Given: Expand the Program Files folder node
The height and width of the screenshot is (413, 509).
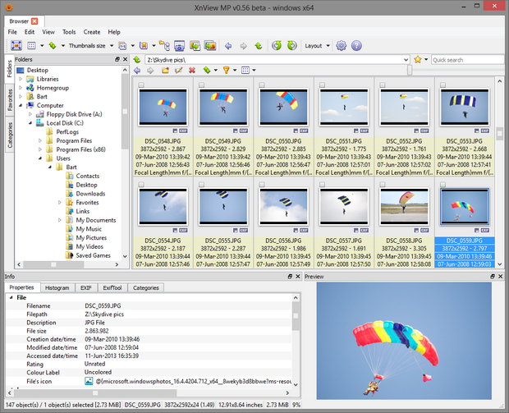Looking at the screenshot, I should pos(39,140).
